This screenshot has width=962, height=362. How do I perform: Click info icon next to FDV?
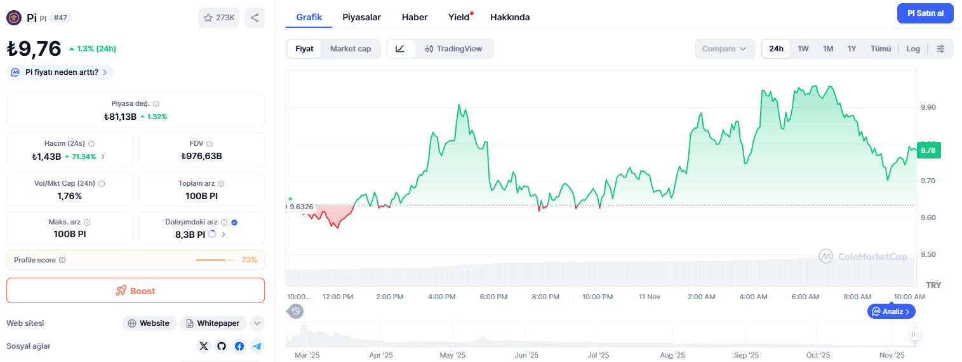(x=210, y=144)
